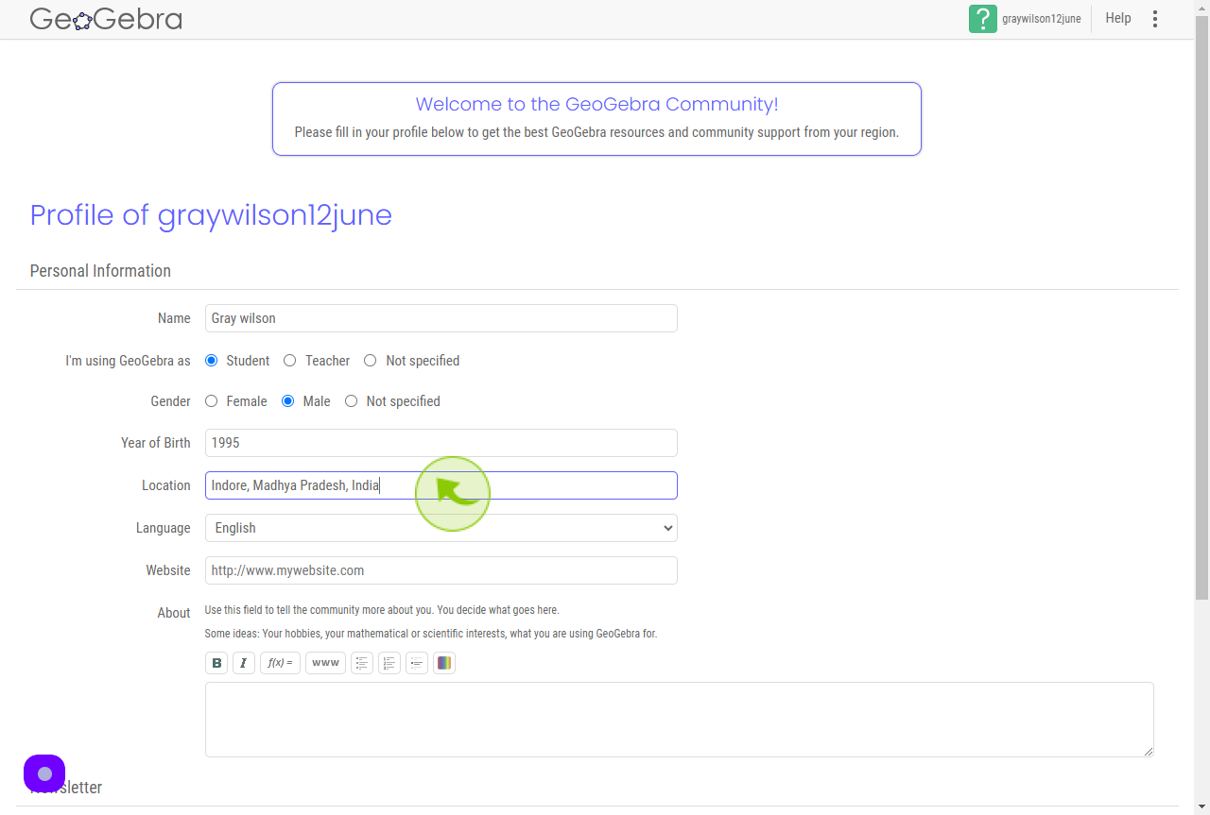
Task: Focus the Year of Birth field
Action: point(441,443)
